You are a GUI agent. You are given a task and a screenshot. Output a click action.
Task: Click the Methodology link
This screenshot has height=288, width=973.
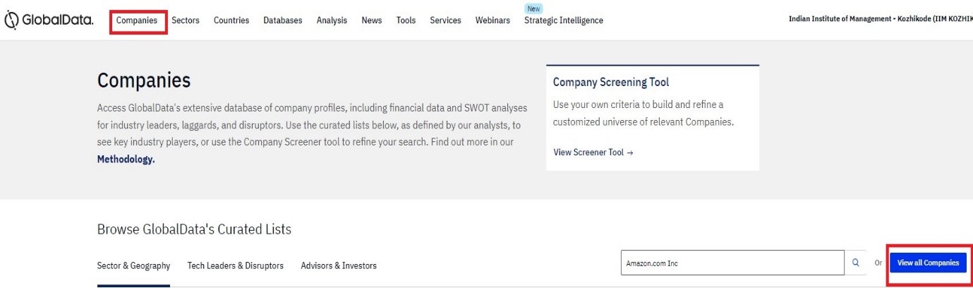coord(126,159)
